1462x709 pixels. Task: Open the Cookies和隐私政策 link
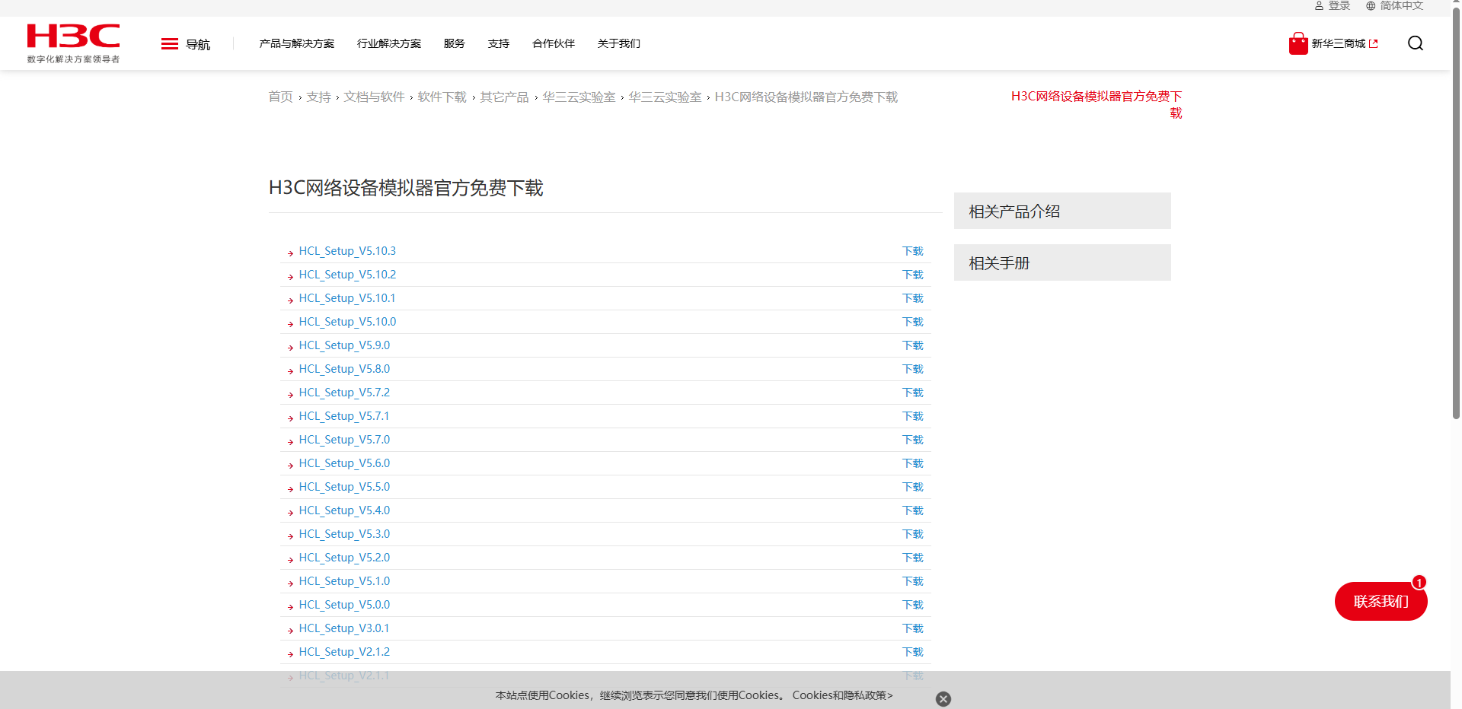[x=841, y=695]
